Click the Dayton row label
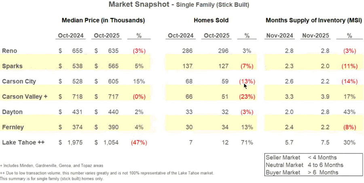364x183 pixels. tap(12, 111)
